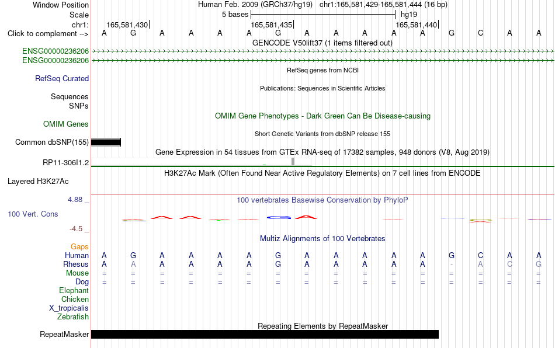Click the 4.88 PhyloP upper scale value
Screen dimensions: 555x348
[75, 200]
